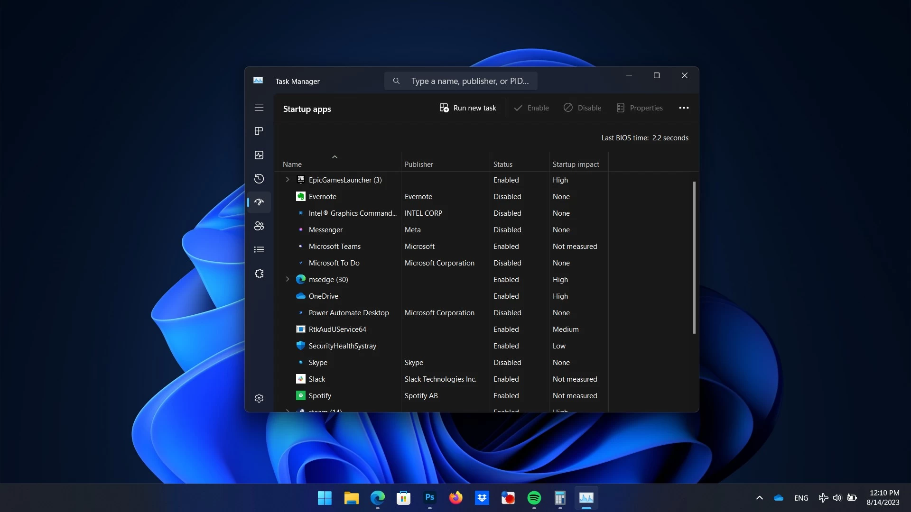Click the Task Manager title bar icon
Image resolution: width=911 pixels, height=512 pixels.
point(258,81)
